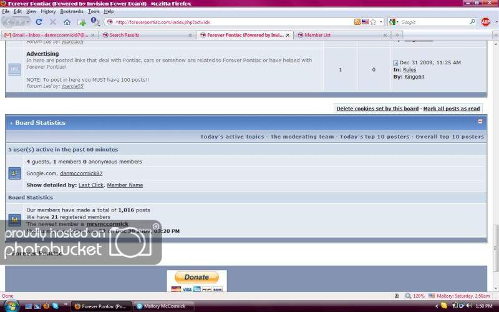This screenshot has height=312, width=499.
Task: Show detailed by Last Click
Action: click(91, 185)
